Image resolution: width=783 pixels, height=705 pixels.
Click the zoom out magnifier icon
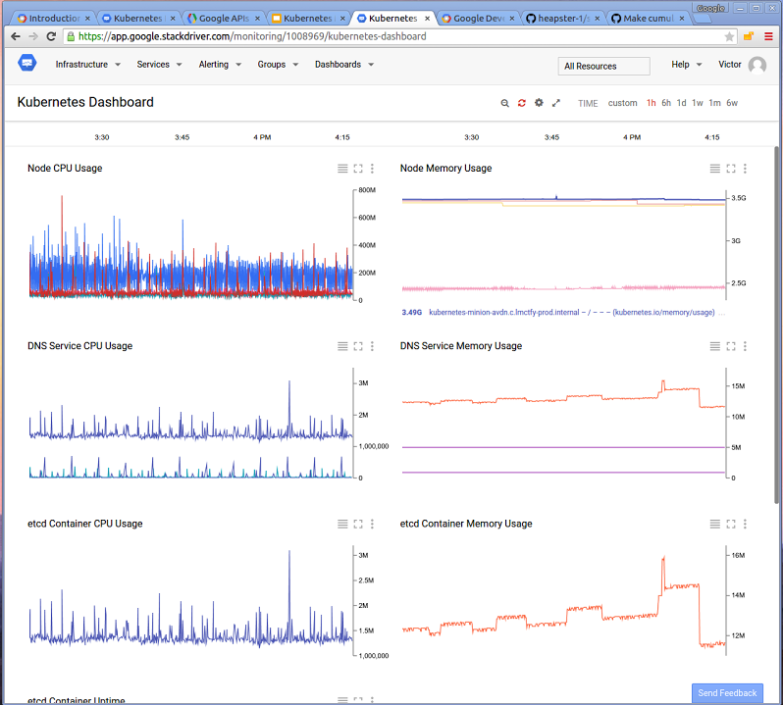point(505,103)
